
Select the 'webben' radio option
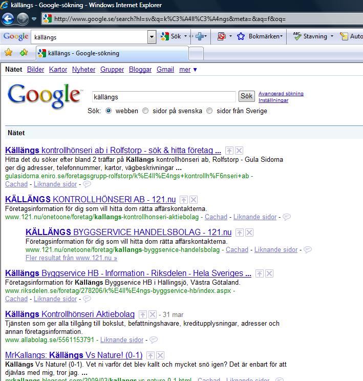109,111
